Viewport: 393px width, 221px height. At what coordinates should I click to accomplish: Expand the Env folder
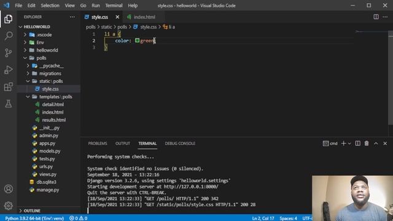pyautogui.click(x=25, y=42)
